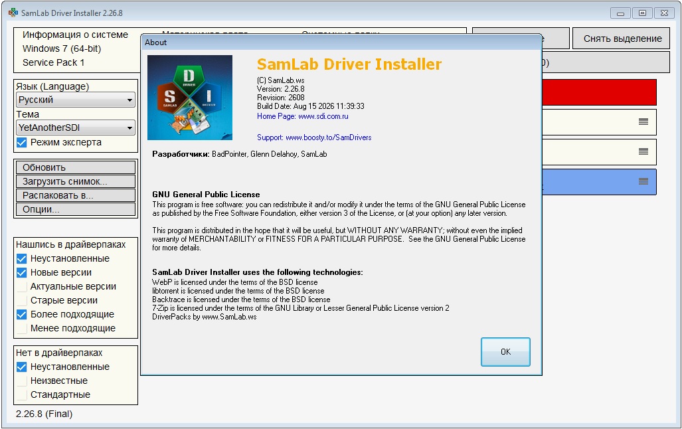Enable Неизвестные checkbox
The image size is (682, 429).
21,381
